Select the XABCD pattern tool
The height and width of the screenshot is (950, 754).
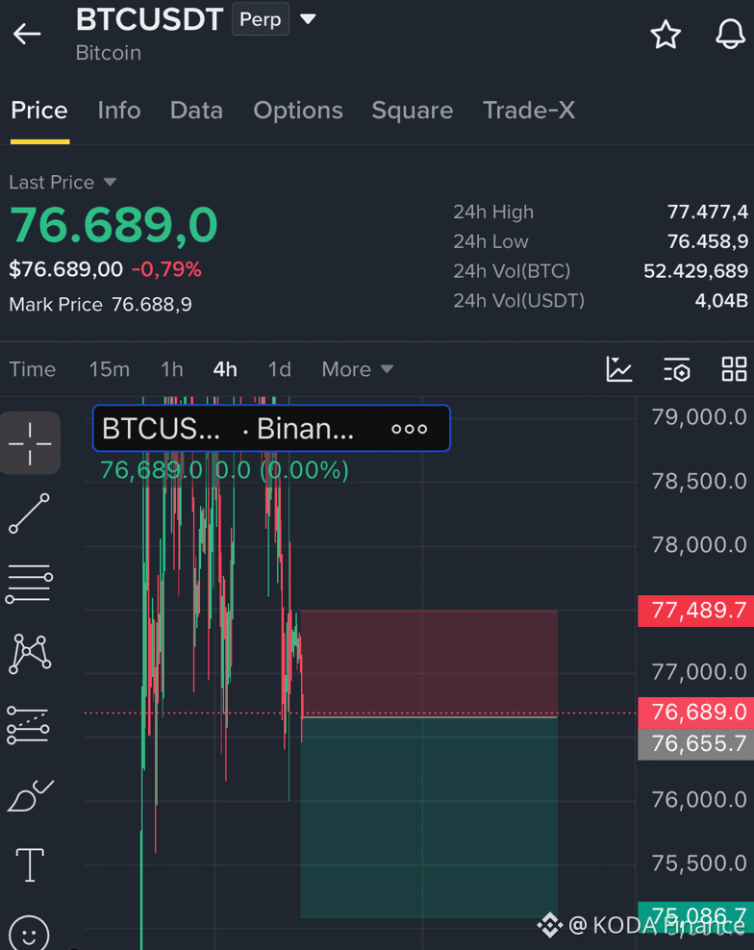pos(30,654)
